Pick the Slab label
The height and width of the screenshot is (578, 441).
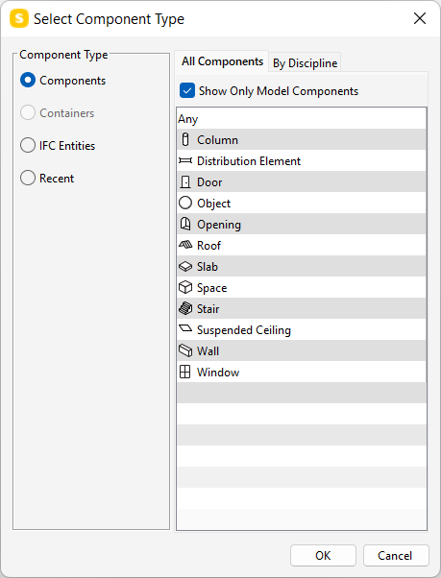coord(208,267)
